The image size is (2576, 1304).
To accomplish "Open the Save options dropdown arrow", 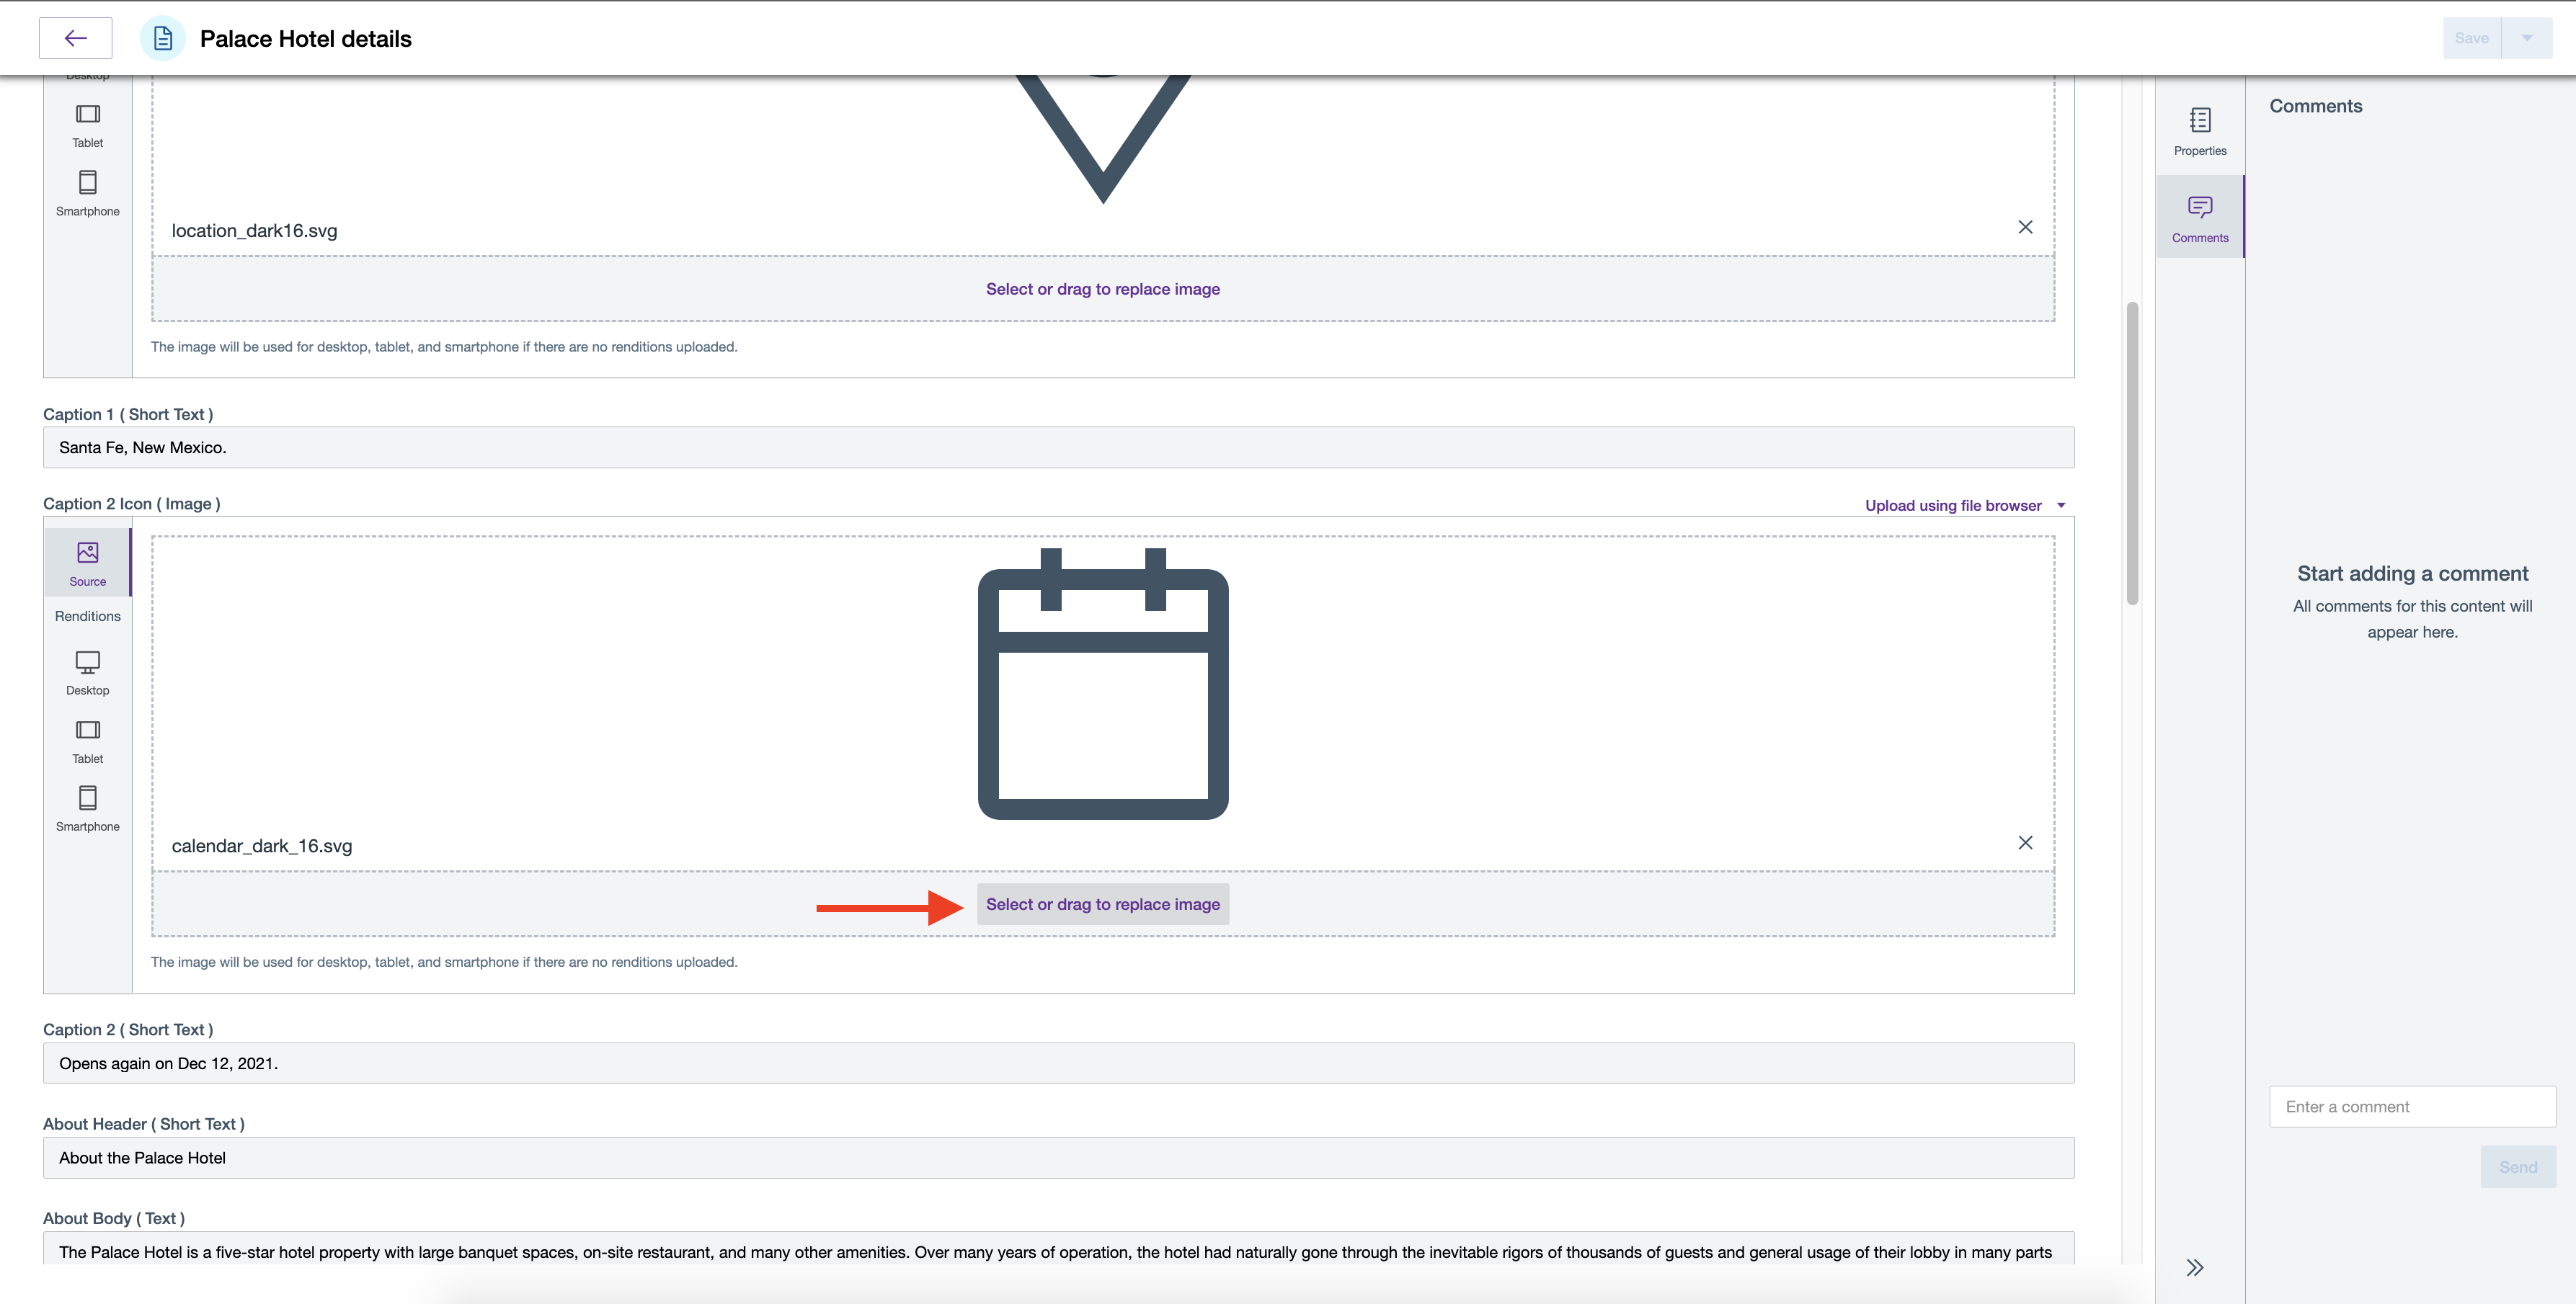I will coord(2528,38).
